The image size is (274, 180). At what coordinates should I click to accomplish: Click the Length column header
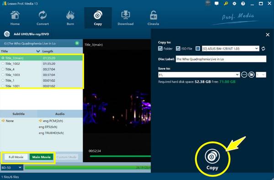pos(47,51)
